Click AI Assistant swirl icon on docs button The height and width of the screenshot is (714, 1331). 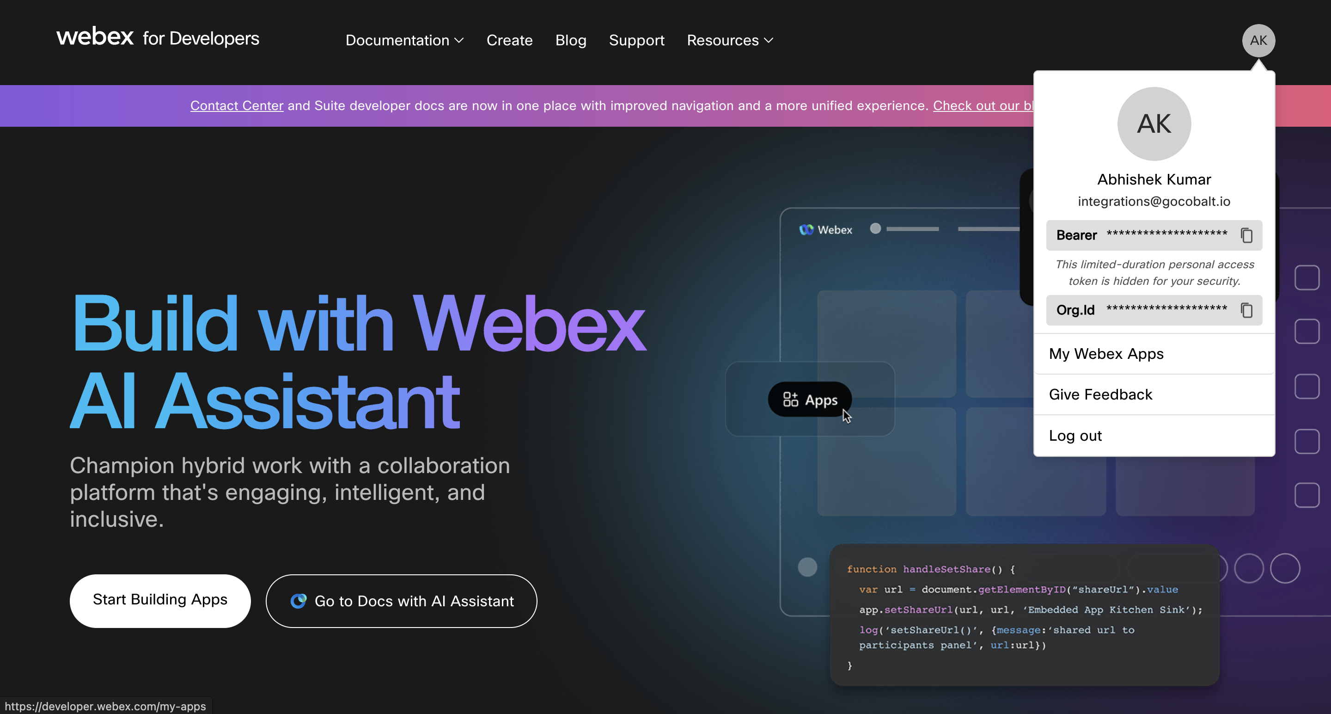pyautogui.click(x=298, y=601)
